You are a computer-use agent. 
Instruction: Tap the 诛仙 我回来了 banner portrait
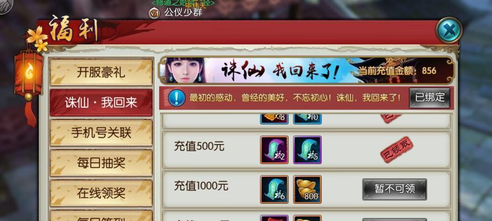coord(186,70)
